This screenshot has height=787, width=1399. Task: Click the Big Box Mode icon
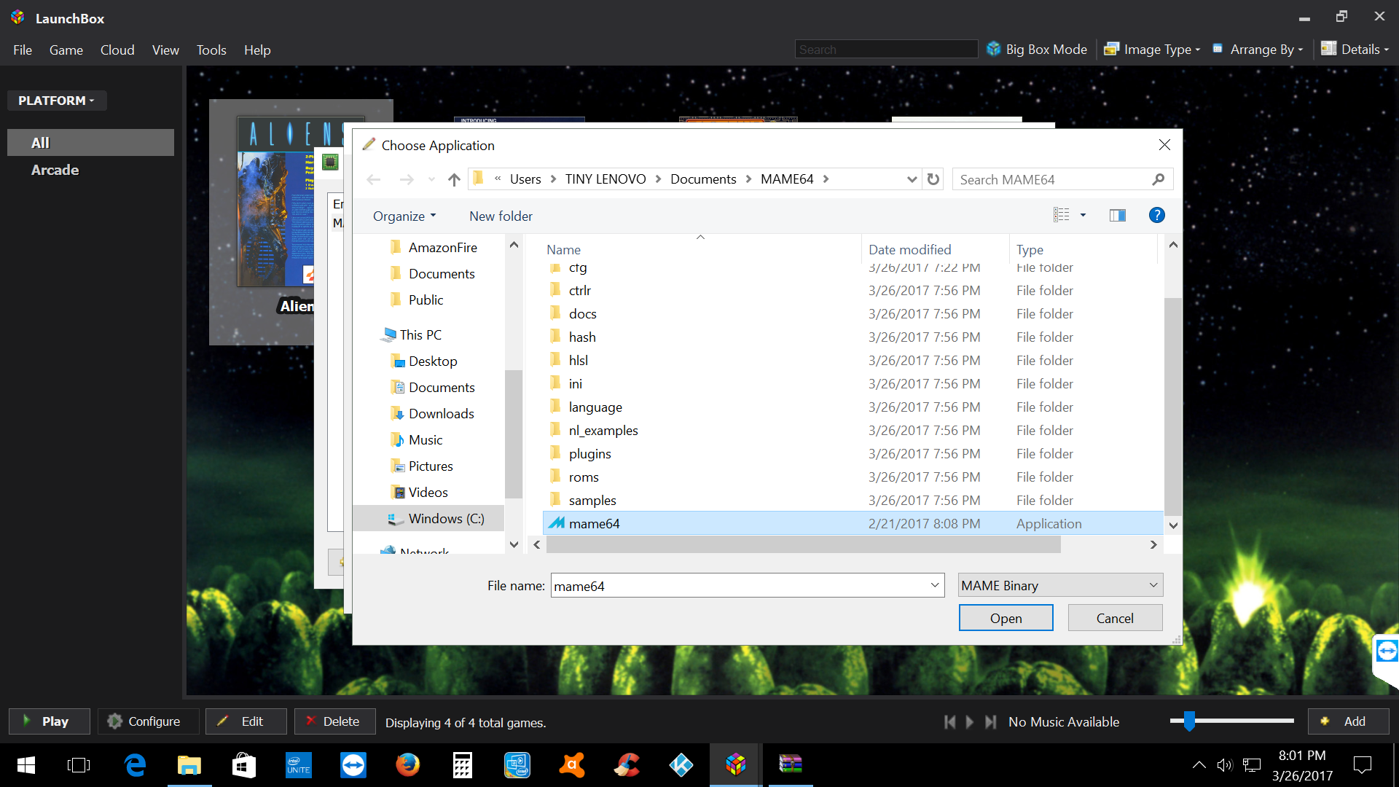click(x=993, y=49)
